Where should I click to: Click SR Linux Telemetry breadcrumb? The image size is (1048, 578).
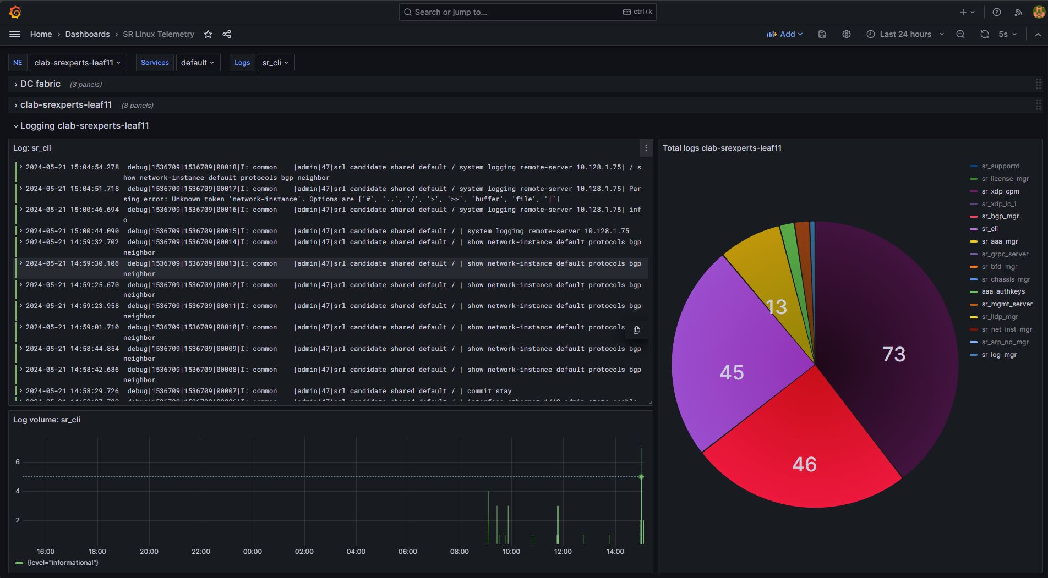tap(159, 34)
